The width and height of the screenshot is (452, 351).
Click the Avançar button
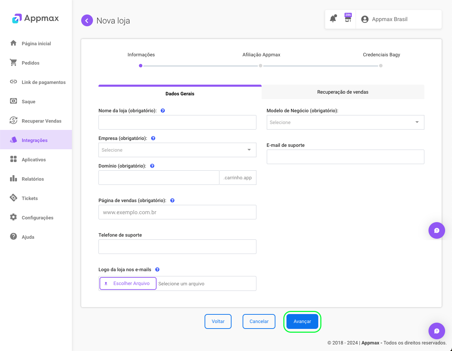(x=302, y=321)
